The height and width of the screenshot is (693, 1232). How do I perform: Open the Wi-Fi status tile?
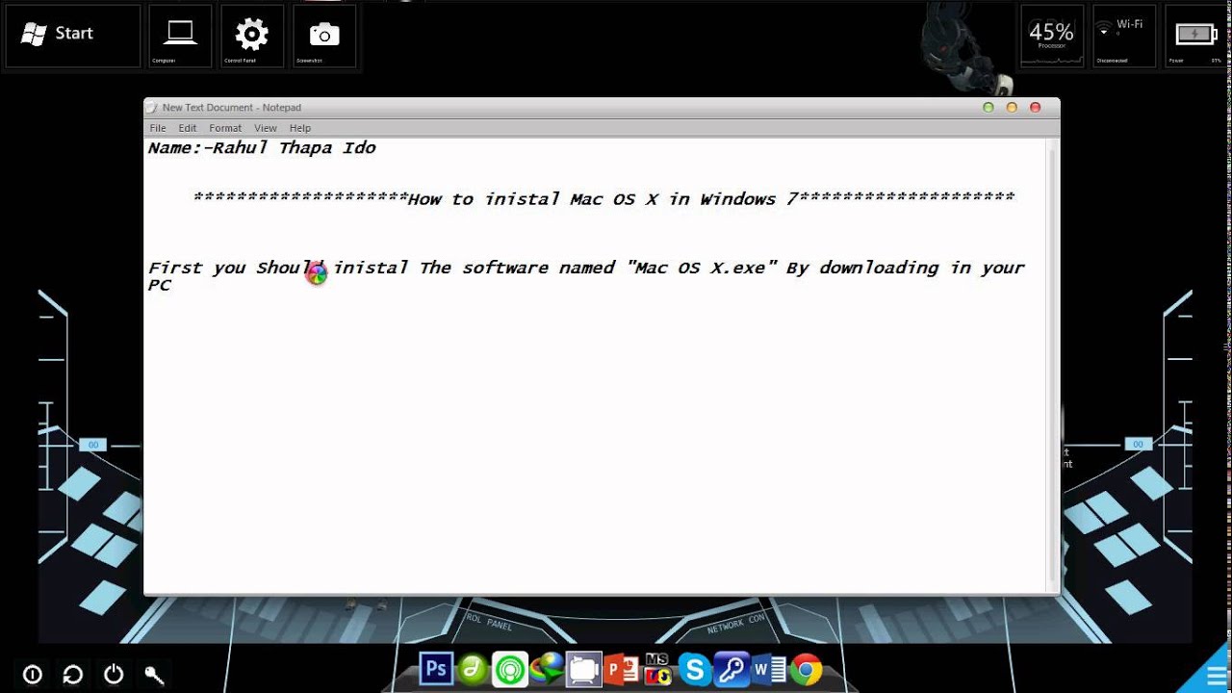(x=1123, y=36)
